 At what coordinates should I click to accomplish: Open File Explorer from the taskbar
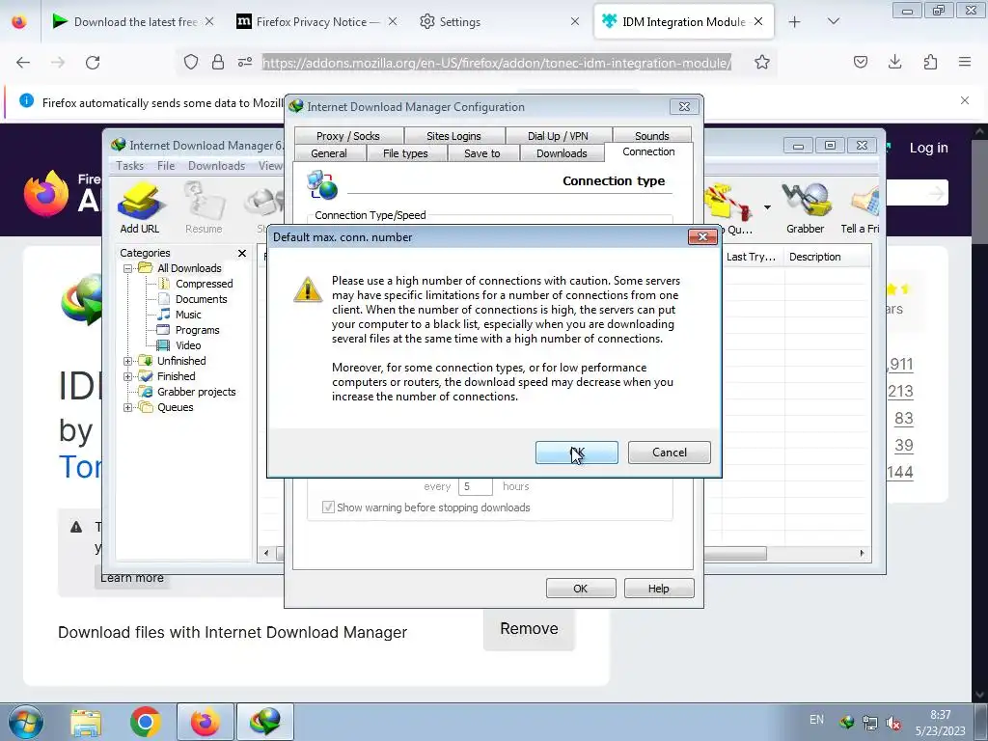point(86,722)
